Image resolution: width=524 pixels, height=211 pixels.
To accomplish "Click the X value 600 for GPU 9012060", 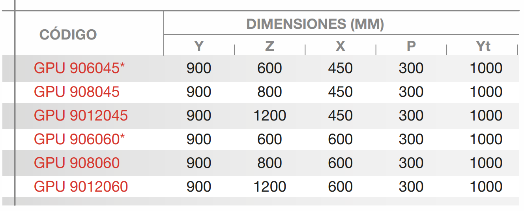I will pos(340,187).
